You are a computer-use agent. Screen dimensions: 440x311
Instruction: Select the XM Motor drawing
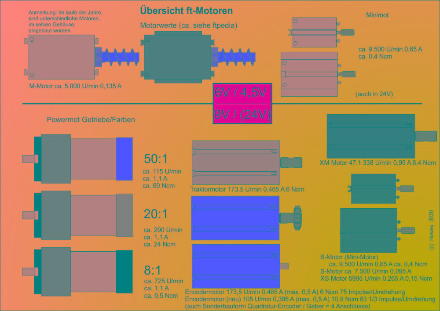pos(370,136)
